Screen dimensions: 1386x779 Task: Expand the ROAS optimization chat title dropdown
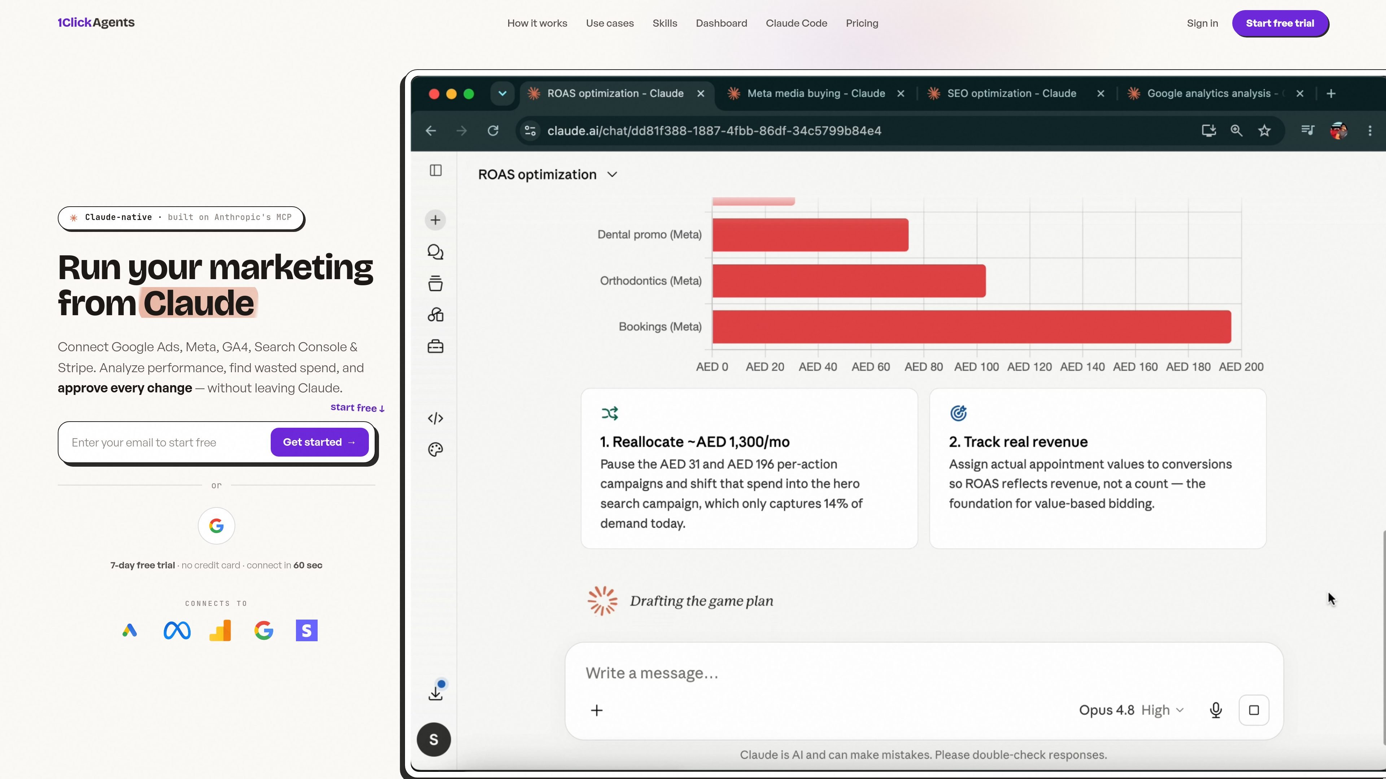(612, 175)
